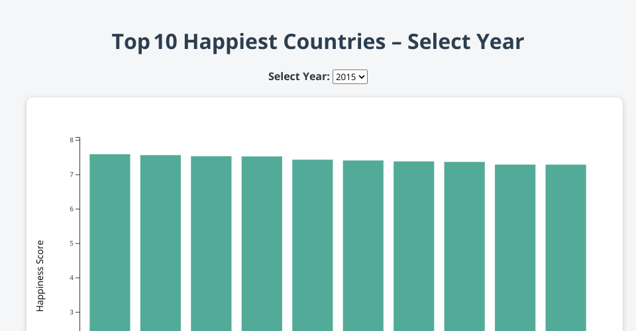This screenshot has width=636, height=331.
Task: Click the "Top 10 Happiest Countries" page title
Action: [318, 42]
